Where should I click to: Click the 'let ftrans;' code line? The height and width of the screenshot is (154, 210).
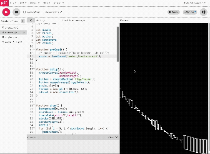(45, 33)
